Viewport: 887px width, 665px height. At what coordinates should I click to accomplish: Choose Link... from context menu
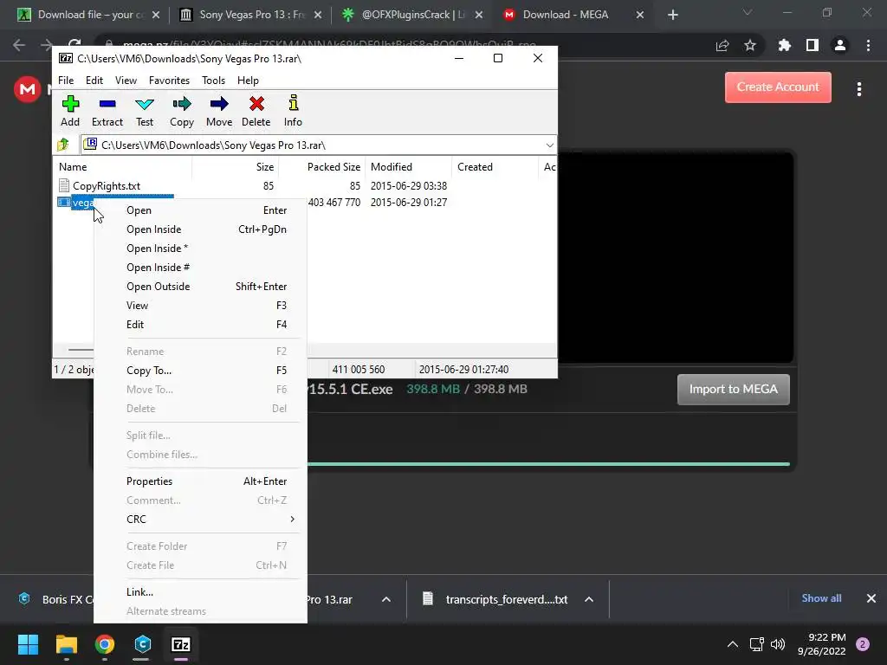pos(200,592)
